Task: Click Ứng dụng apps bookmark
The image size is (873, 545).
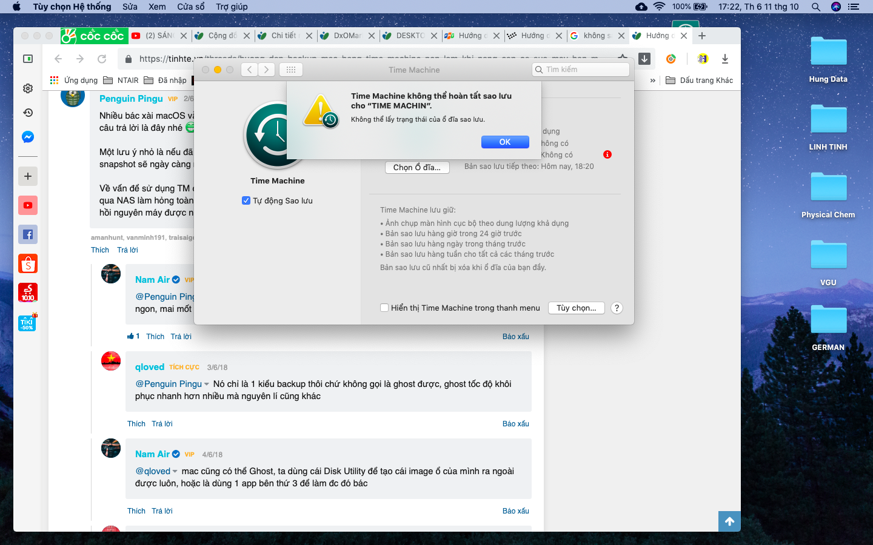Action: 74,80
